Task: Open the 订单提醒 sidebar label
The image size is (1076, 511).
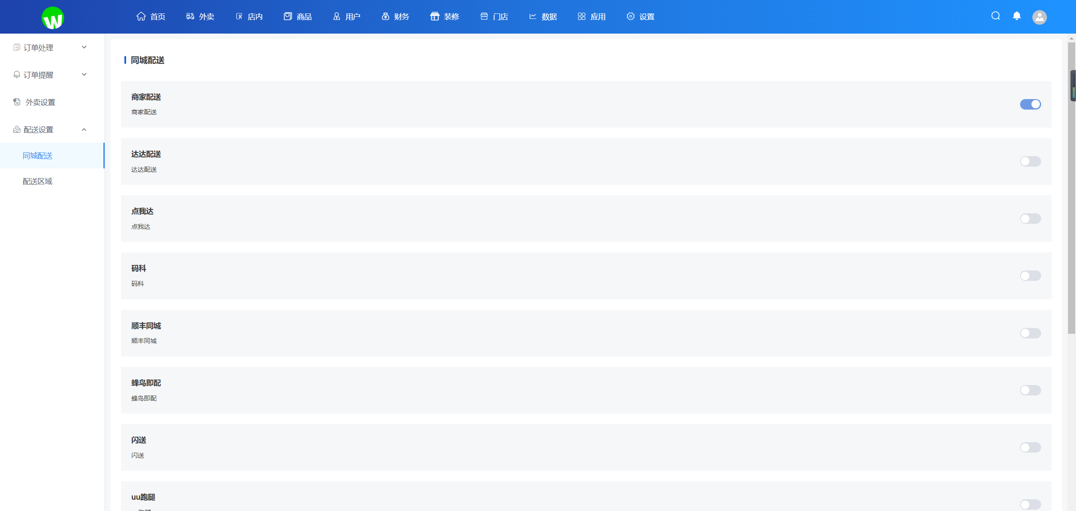Action: pos(38,75)
